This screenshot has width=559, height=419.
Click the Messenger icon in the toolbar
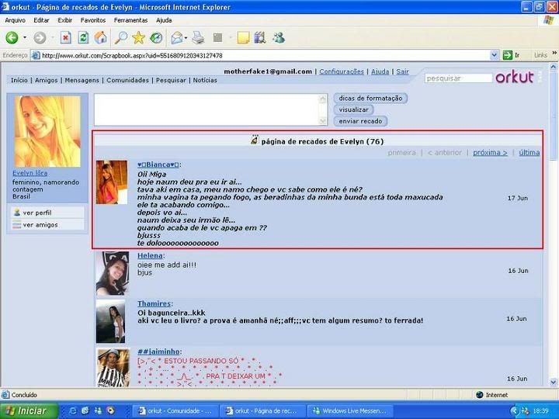tap(279, 37)
